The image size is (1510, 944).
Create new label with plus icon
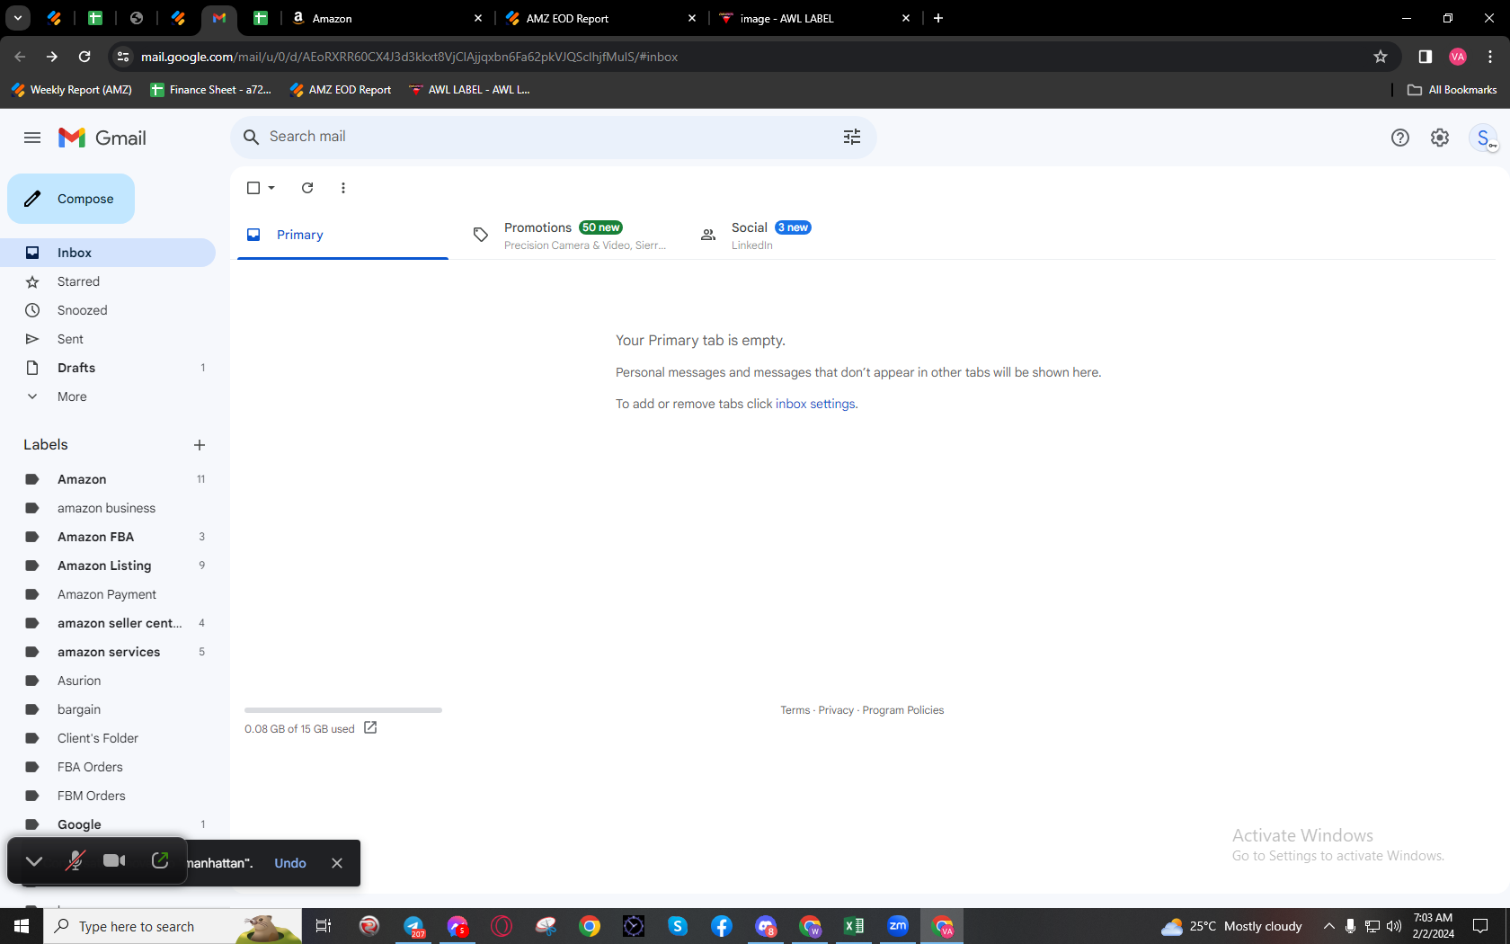click(200, 445)
